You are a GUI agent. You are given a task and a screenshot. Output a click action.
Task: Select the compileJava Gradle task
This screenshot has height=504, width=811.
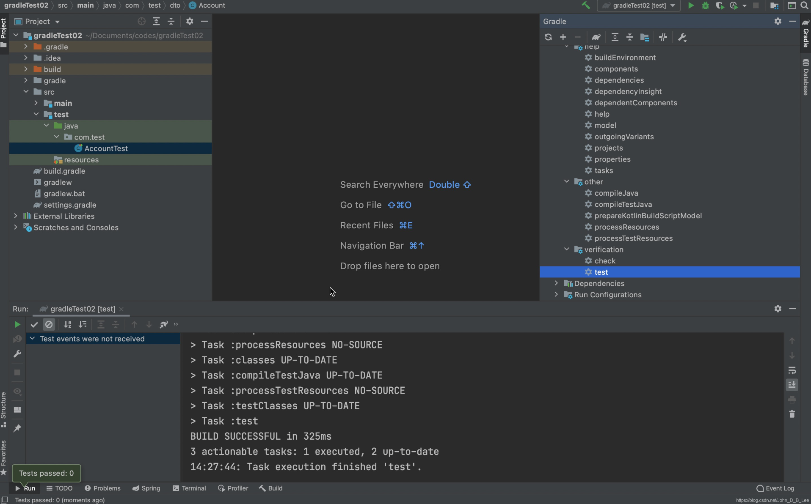(x=616, y=193)
